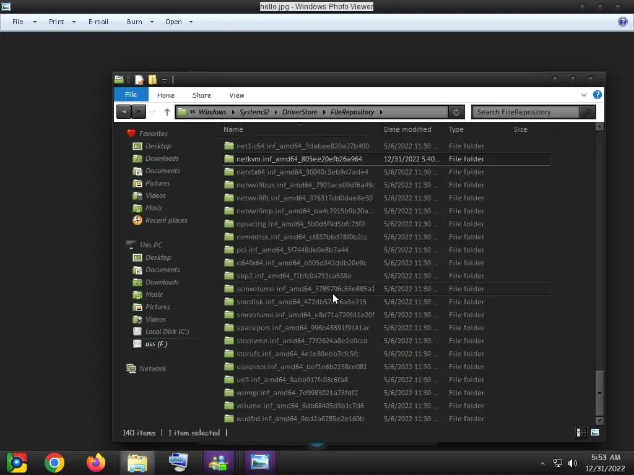Go up one folder level arrow
This screenshot has width=634, height=475.
167,112
